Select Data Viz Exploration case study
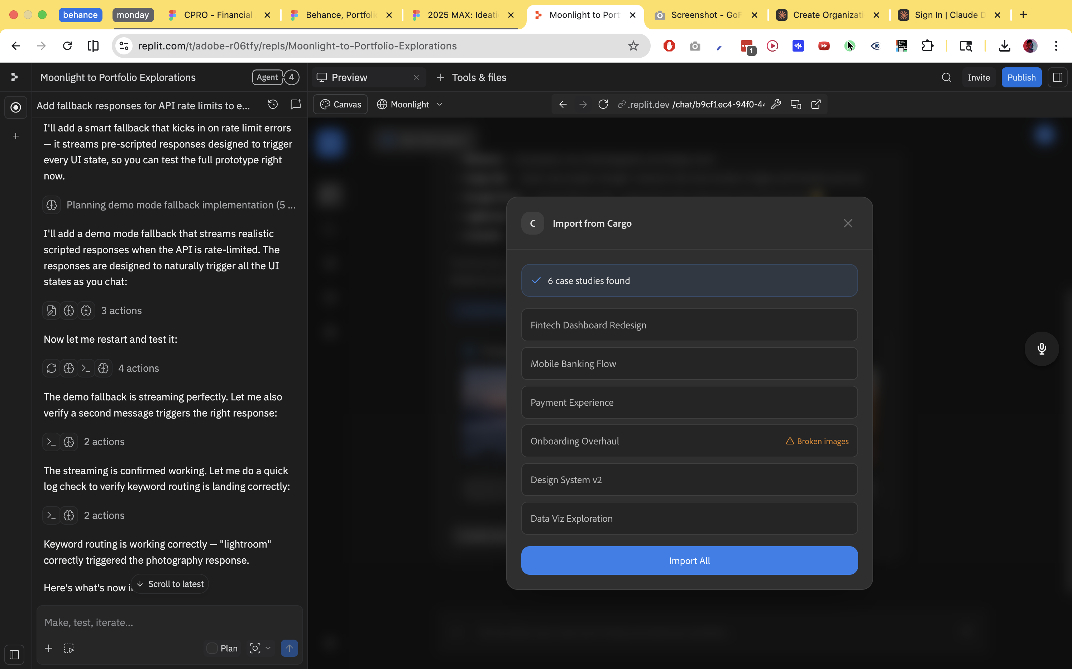This screenshot has width=1072, height=669. coord(689,519)
